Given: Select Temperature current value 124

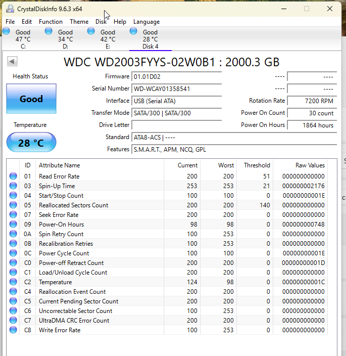Looking at the screenshot, I should pyautogui.click(x=192, y=282).
